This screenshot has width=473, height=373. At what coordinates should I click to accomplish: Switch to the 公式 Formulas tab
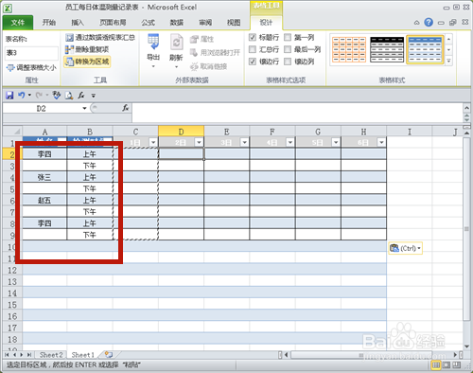pyautogui.click(x=148, y=23)
